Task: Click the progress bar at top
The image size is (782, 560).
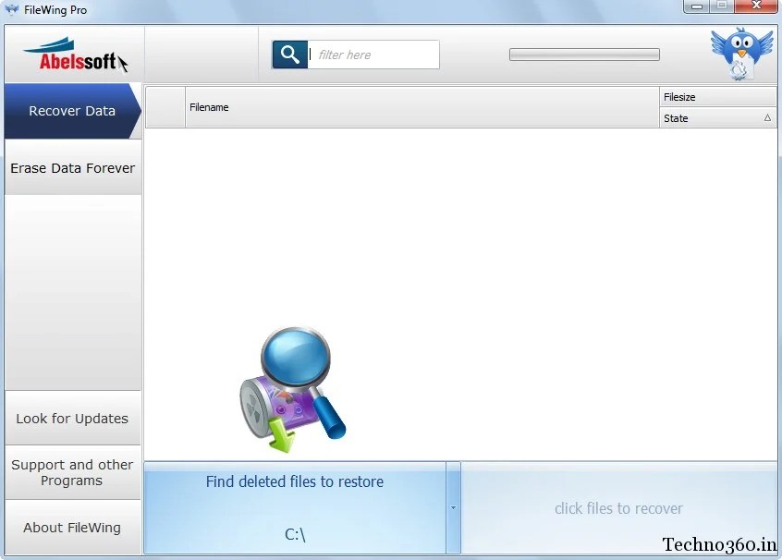Action: pyautogui.click(x=584, y=55)
